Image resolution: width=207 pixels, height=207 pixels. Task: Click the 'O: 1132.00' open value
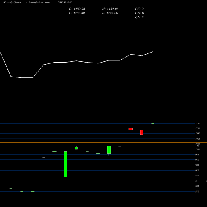[x=77, y=9]
